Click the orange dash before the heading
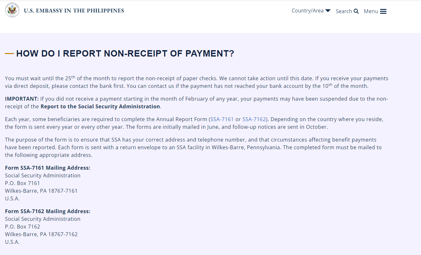The image size is (421, 255). click(x=9, y=54)
